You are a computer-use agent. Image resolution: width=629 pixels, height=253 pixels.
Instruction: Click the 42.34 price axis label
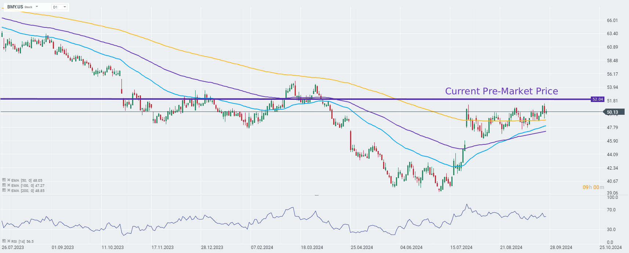tap(612, 168)
